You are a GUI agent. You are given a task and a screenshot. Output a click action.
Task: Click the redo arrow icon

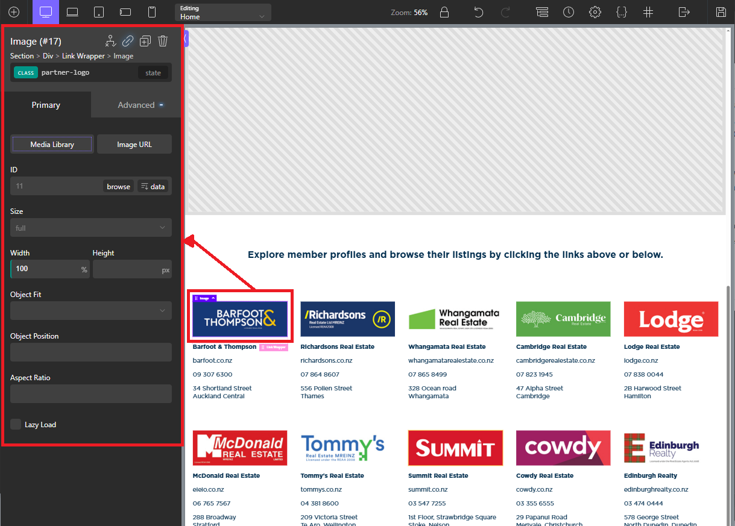point(506,12)
